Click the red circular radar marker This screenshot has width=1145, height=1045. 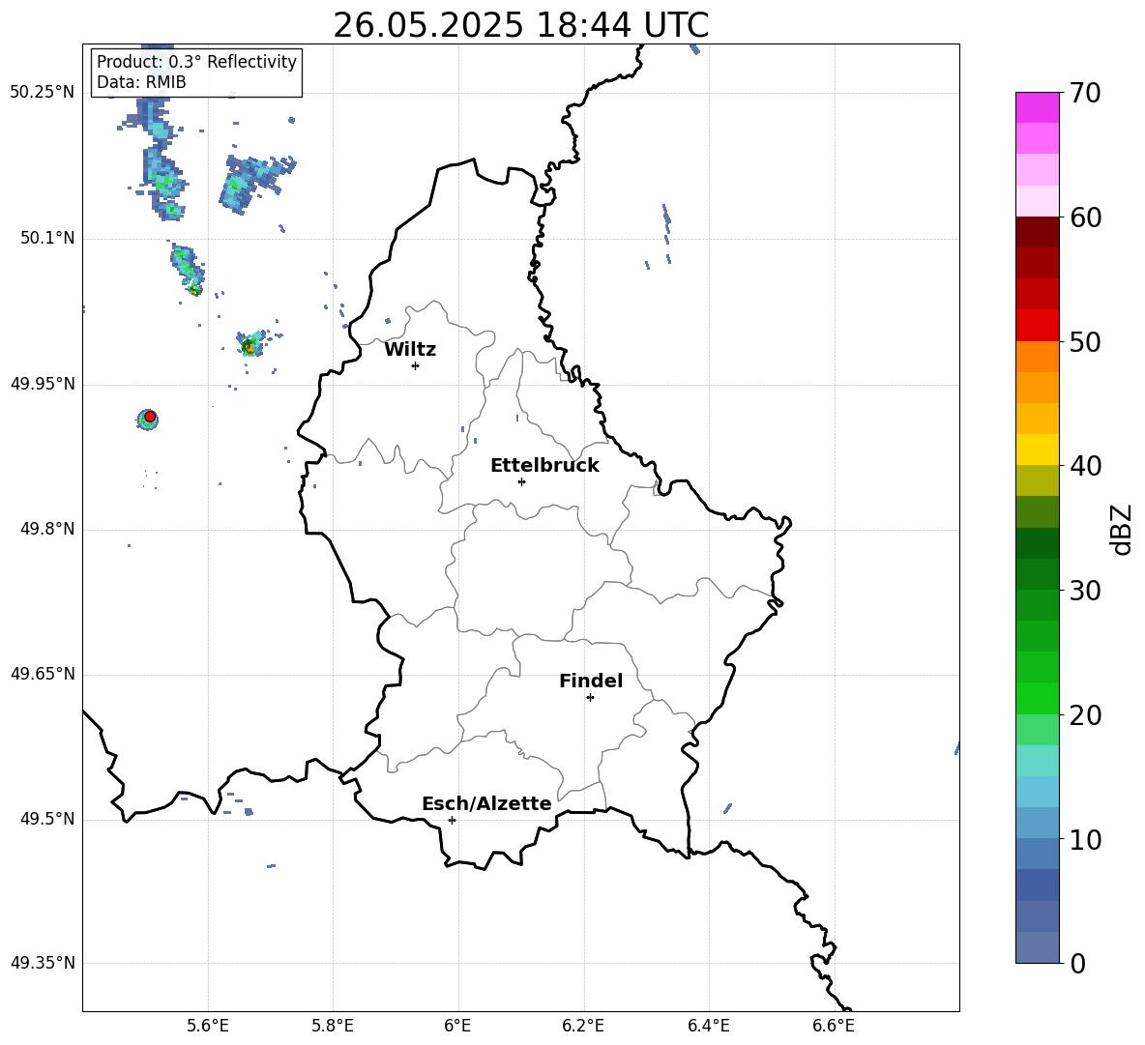coord(150,416)
